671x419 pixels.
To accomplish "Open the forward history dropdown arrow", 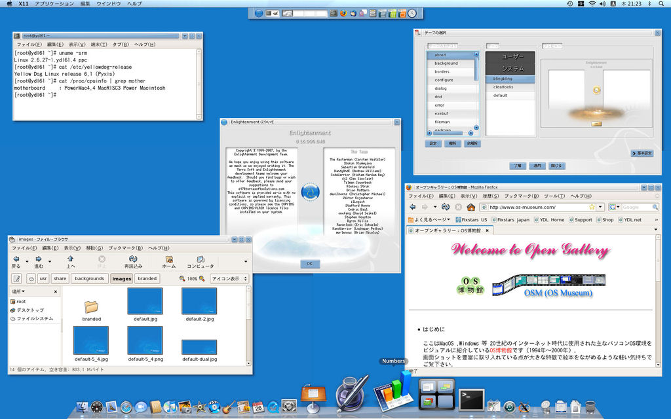I will pos(50,261).
